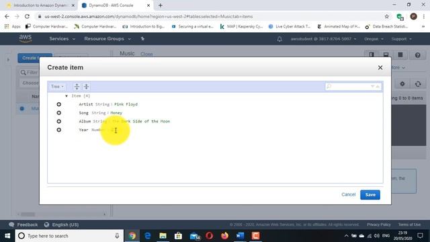The height and width of the screenshot is (242, 430).
Task: Add a field beside the Artist row
Action: 59,104
